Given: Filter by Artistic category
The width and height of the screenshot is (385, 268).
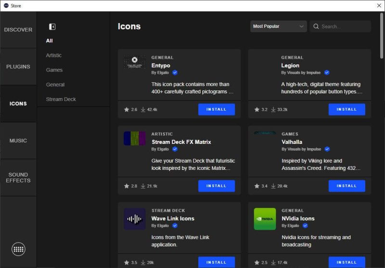Looking at the screenshot, I should click(54, 55).
